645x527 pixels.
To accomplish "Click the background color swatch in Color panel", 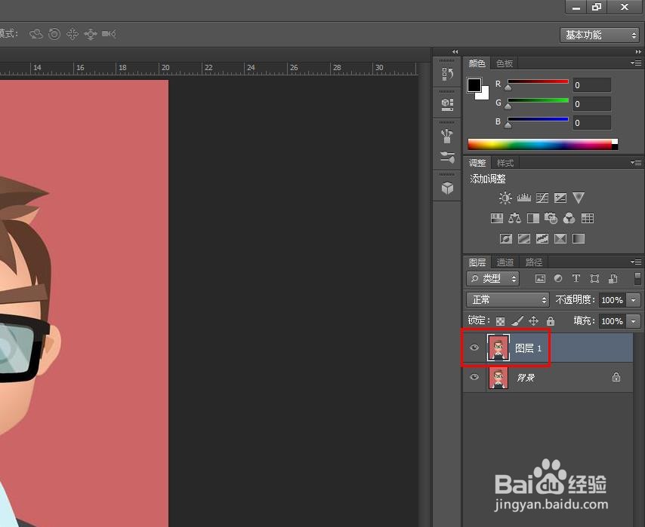I will point(485,95).
